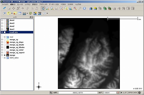The width and height of the screenshot is (144, 95).
Task: Toggle checkbox for merge_xy layer
Action: point(5,40)
